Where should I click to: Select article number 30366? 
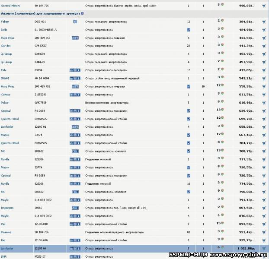[38, 208]
